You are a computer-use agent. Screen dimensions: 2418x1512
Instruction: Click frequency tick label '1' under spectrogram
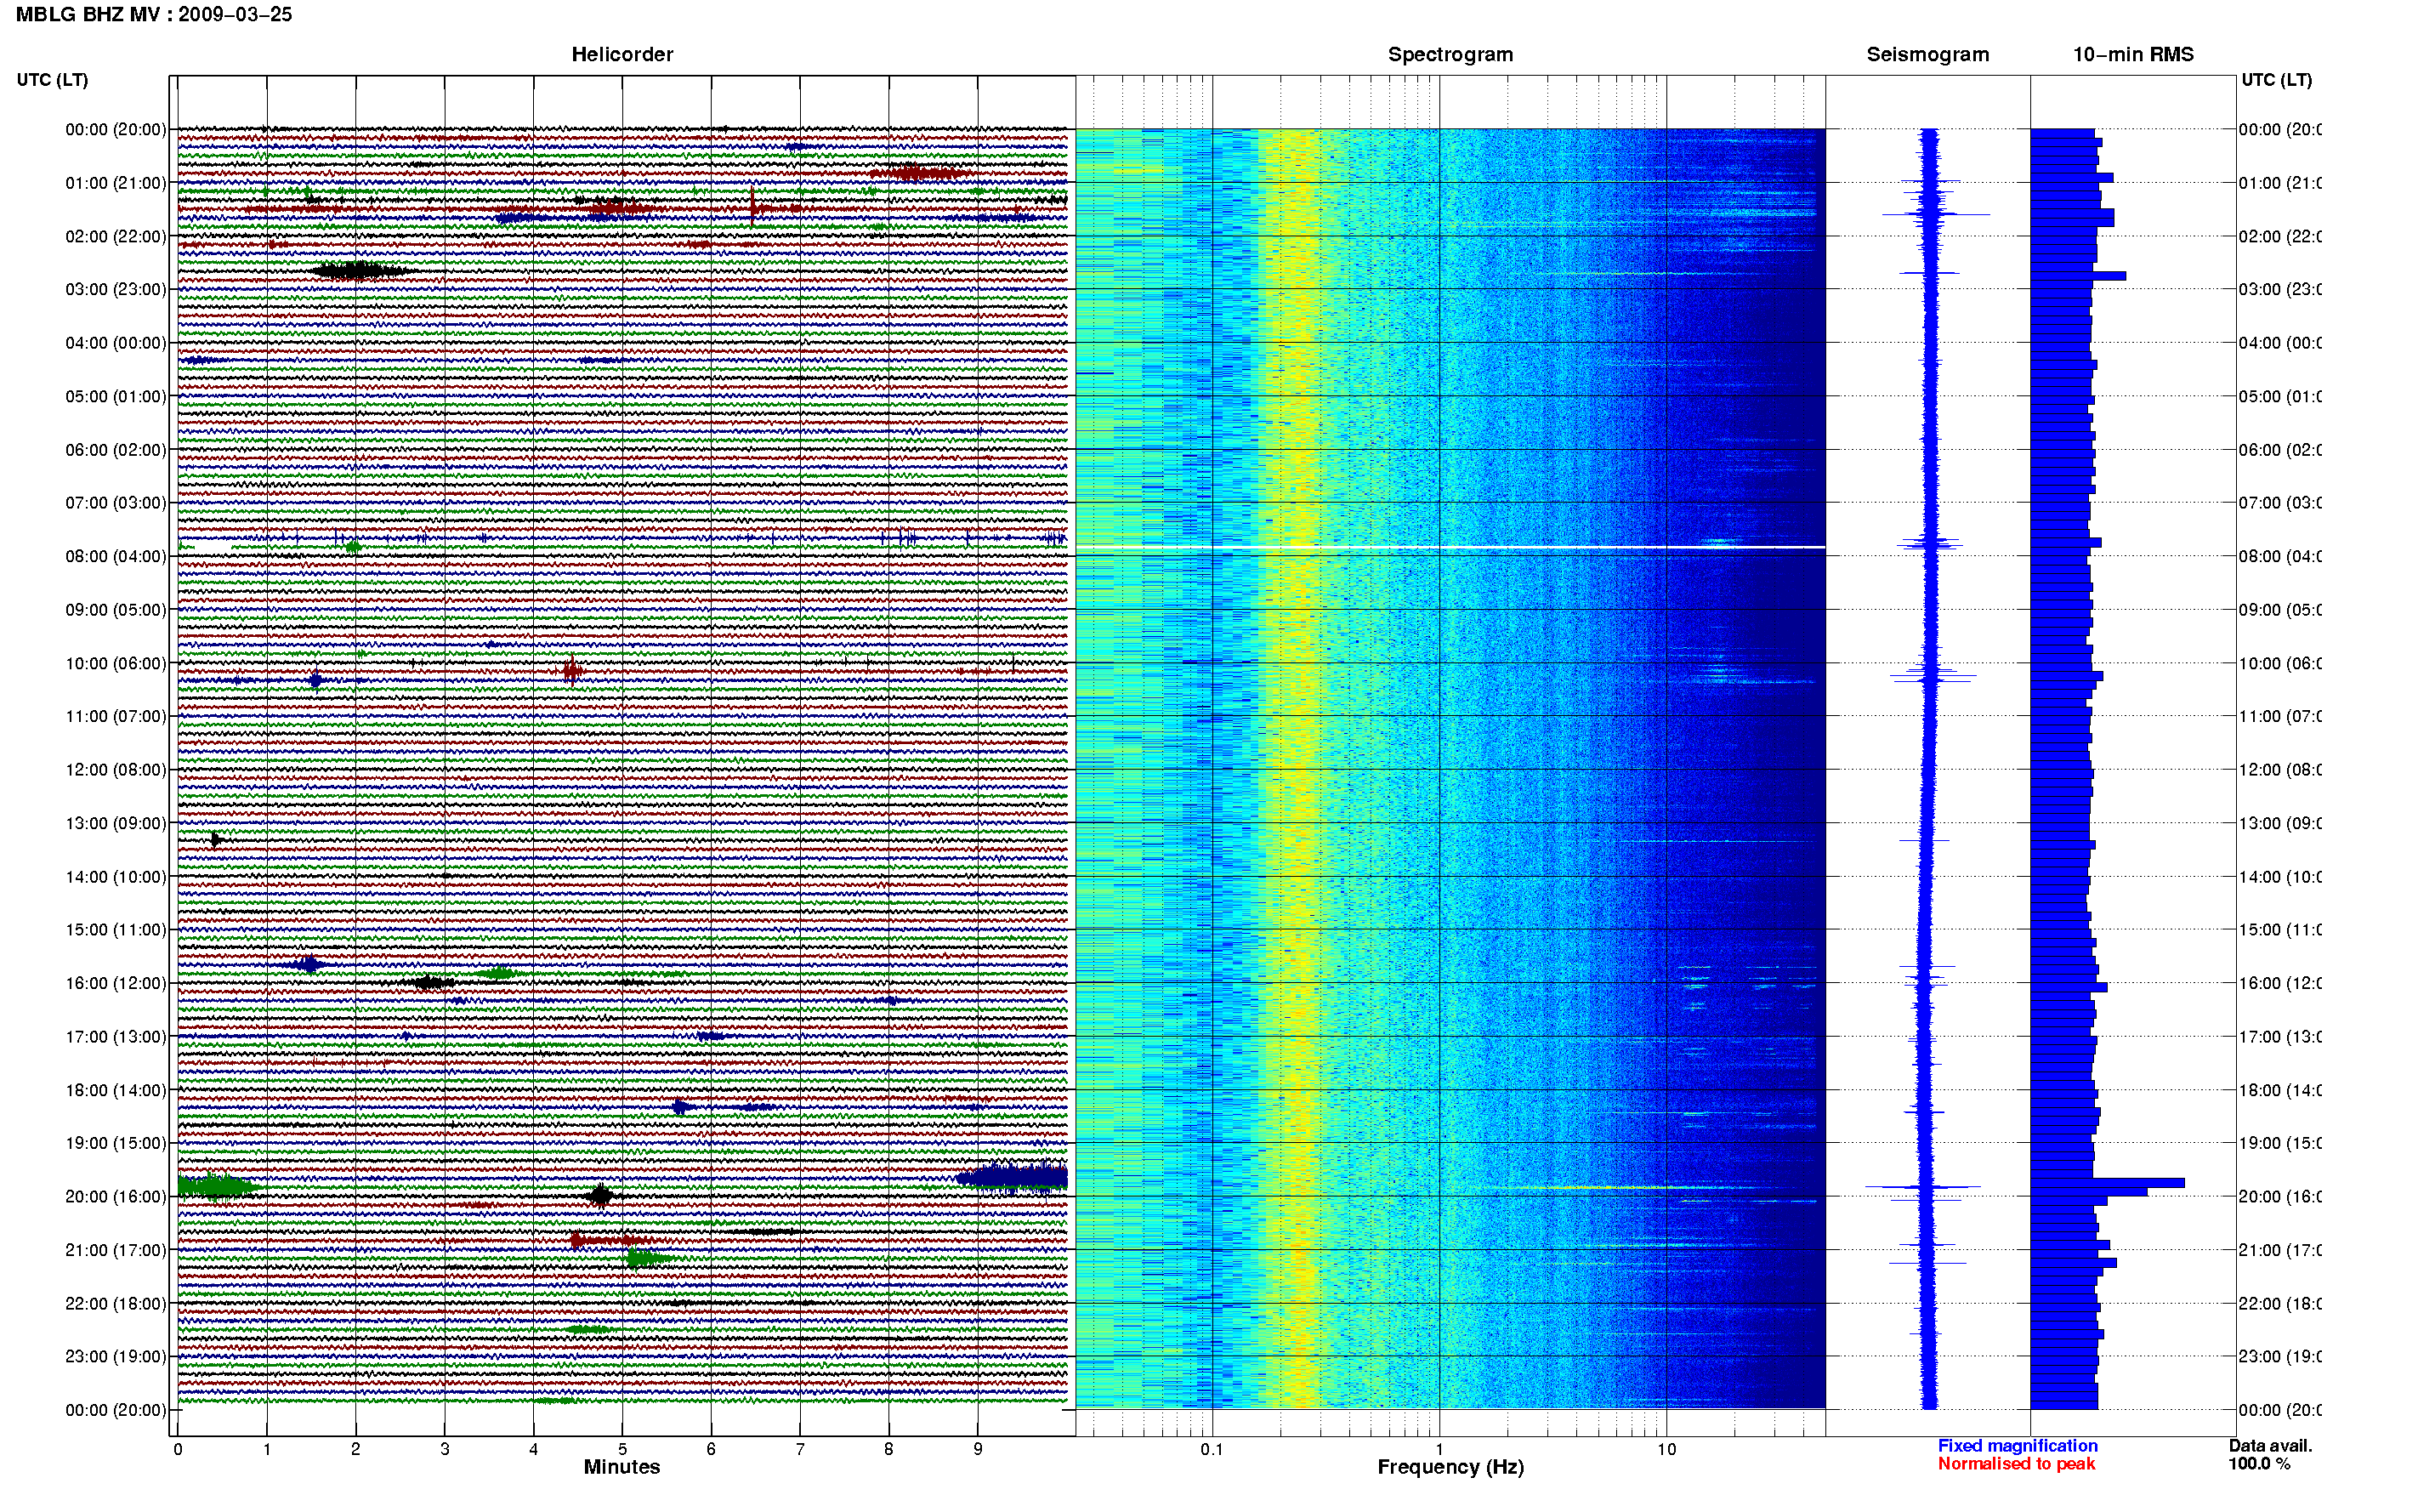click(x=1439, y=1449)
